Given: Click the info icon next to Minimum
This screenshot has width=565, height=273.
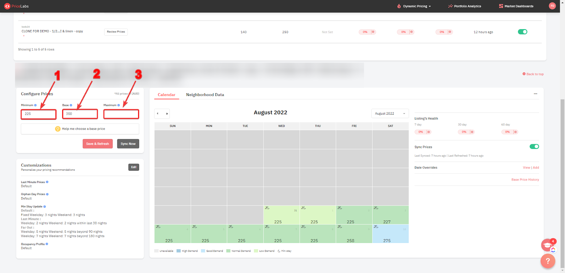Looking at the screenshot, I should click(x=35, y=105).
